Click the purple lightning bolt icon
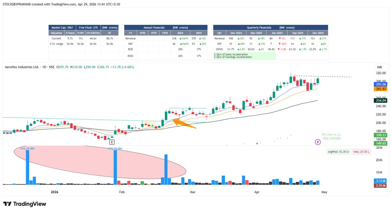This screenshot has height=212, width=392. click(x=317, y=142)
